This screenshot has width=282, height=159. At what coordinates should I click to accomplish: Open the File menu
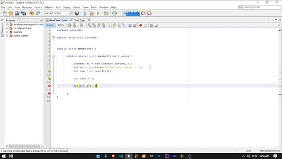coord(3,8)
